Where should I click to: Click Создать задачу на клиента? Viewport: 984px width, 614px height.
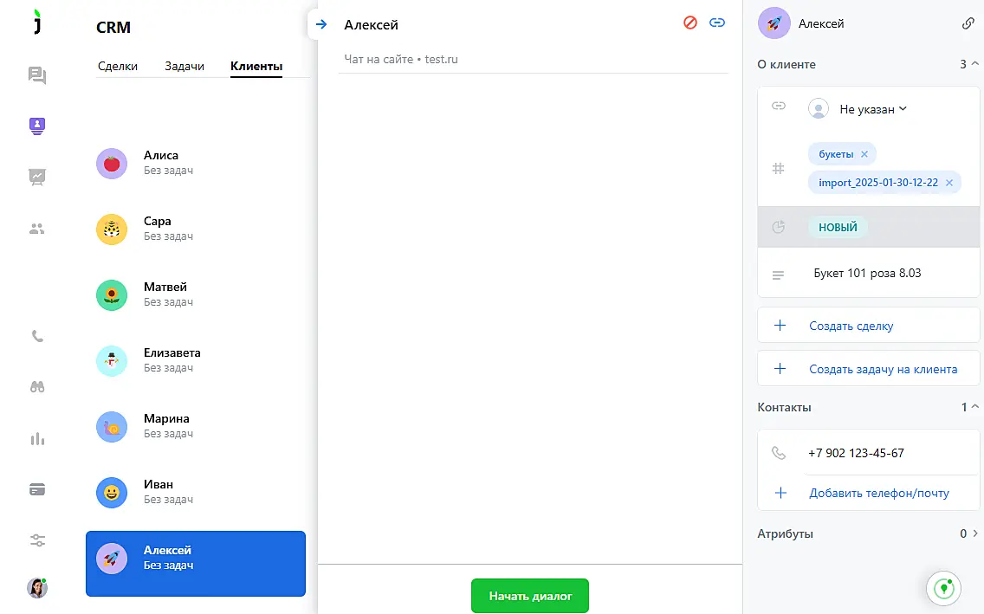pos(869,369)
